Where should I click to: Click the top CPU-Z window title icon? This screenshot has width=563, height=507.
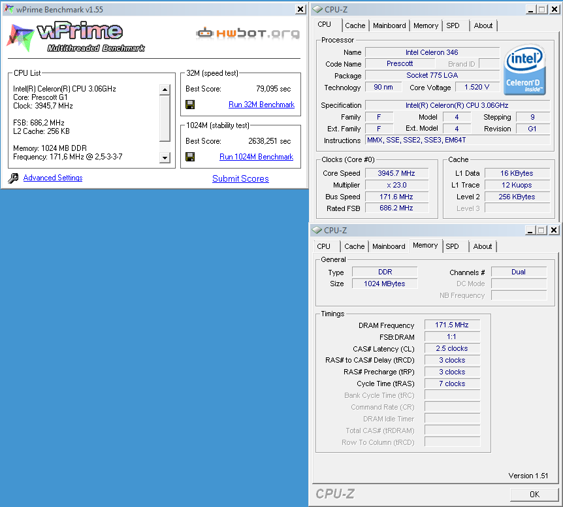317,9
